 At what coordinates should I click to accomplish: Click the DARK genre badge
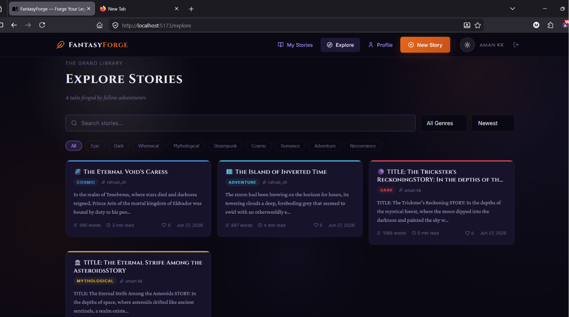click(x=386, y=190)
